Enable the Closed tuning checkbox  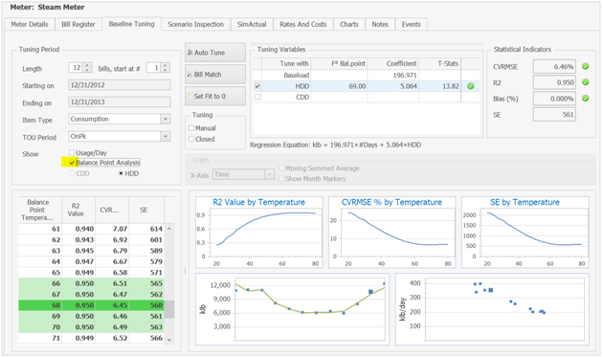[x=191, y=139]
